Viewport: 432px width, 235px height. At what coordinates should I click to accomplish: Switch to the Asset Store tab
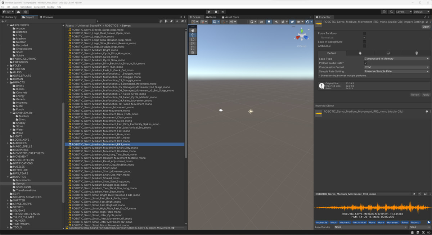pyautogui.click(x=230, y=17)
